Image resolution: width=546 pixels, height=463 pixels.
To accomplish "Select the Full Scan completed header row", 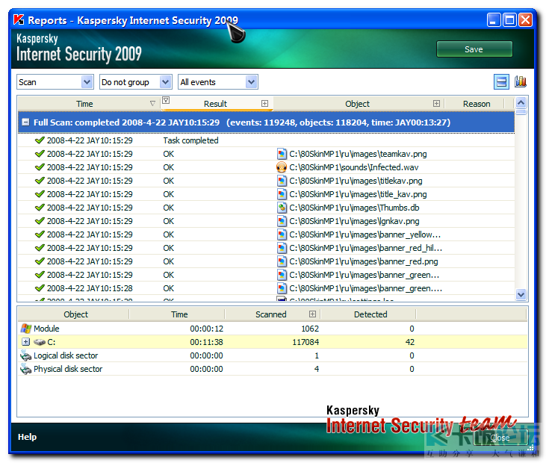I will (x=267, y=122).
